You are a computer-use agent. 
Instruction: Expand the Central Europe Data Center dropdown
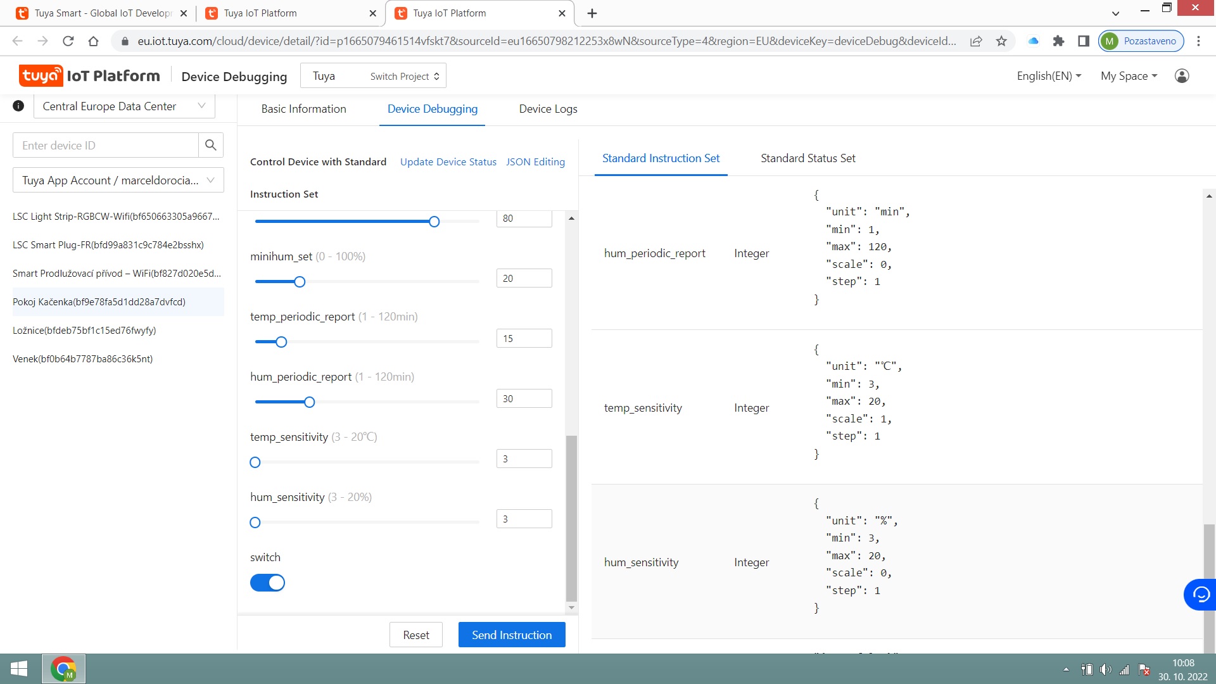coord(124,106)
